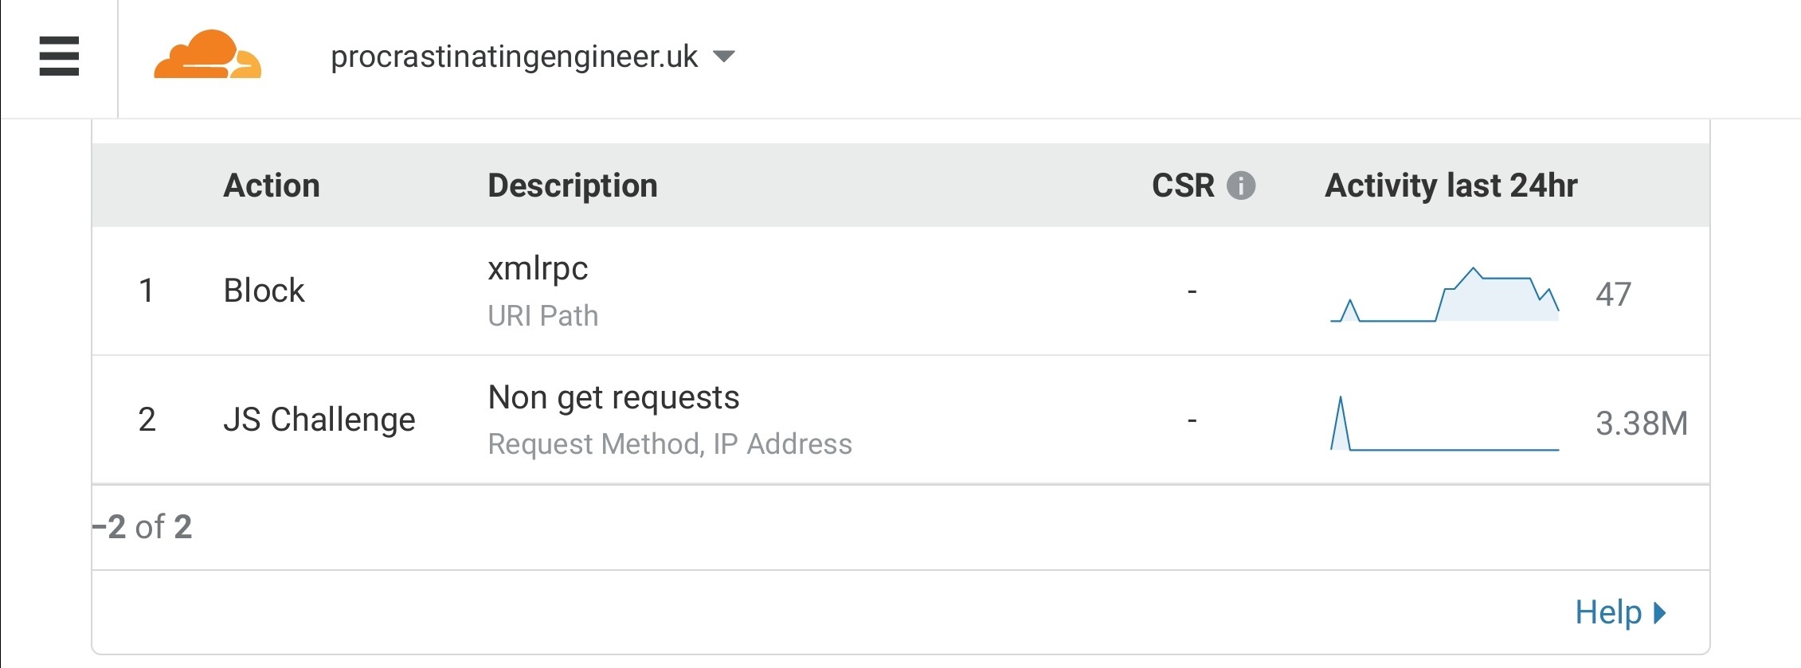Click the Request Method, IP Address text
1801x668 pixels.
coord(669,444)
